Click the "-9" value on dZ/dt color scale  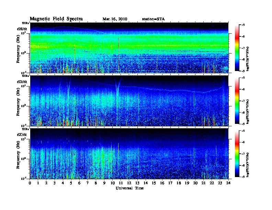243,177
